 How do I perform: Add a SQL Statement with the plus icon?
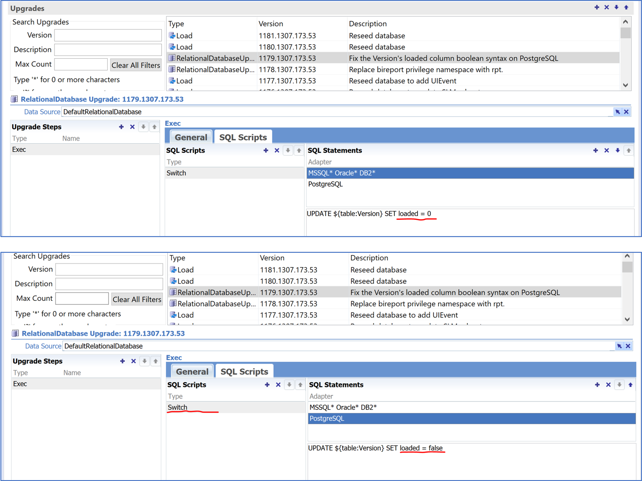coord(595,150)
